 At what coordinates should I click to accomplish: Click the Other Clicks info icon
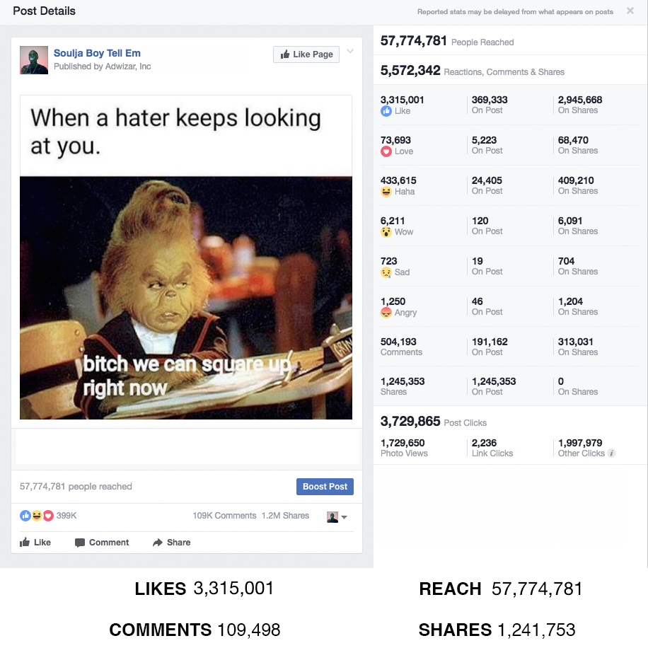pyautogui.click(x=612, y=453)
